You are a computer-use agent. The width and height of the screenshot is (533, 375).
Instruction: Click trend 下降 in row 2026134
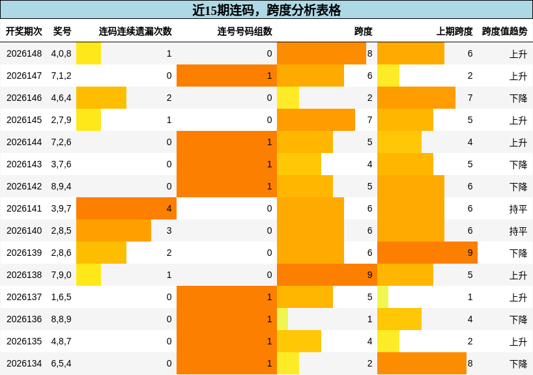[x=518, y=363]
